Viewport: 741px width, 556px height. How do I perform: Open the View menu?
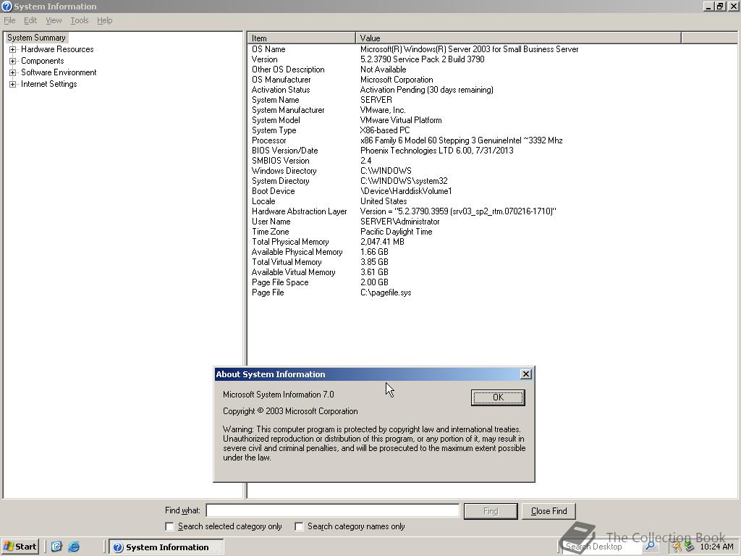pos(54,20)
